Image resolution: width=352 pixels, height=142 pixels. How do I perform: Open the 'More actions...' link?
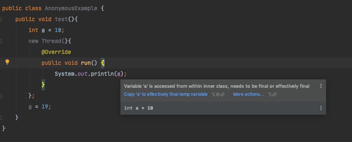coord(248,94)
